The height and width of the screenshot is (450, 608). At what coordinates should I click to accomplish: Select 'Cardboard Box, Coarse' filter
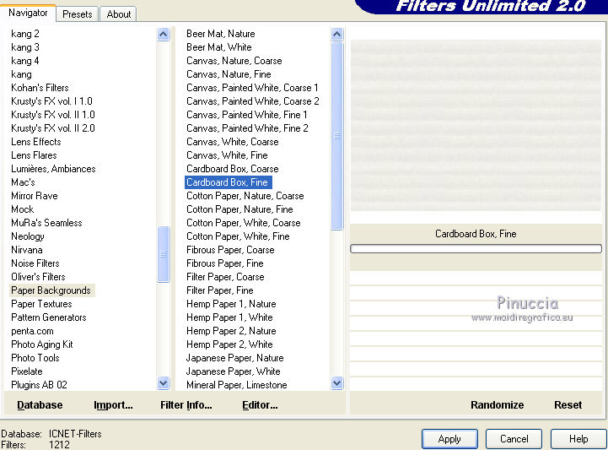click(232, 169)
